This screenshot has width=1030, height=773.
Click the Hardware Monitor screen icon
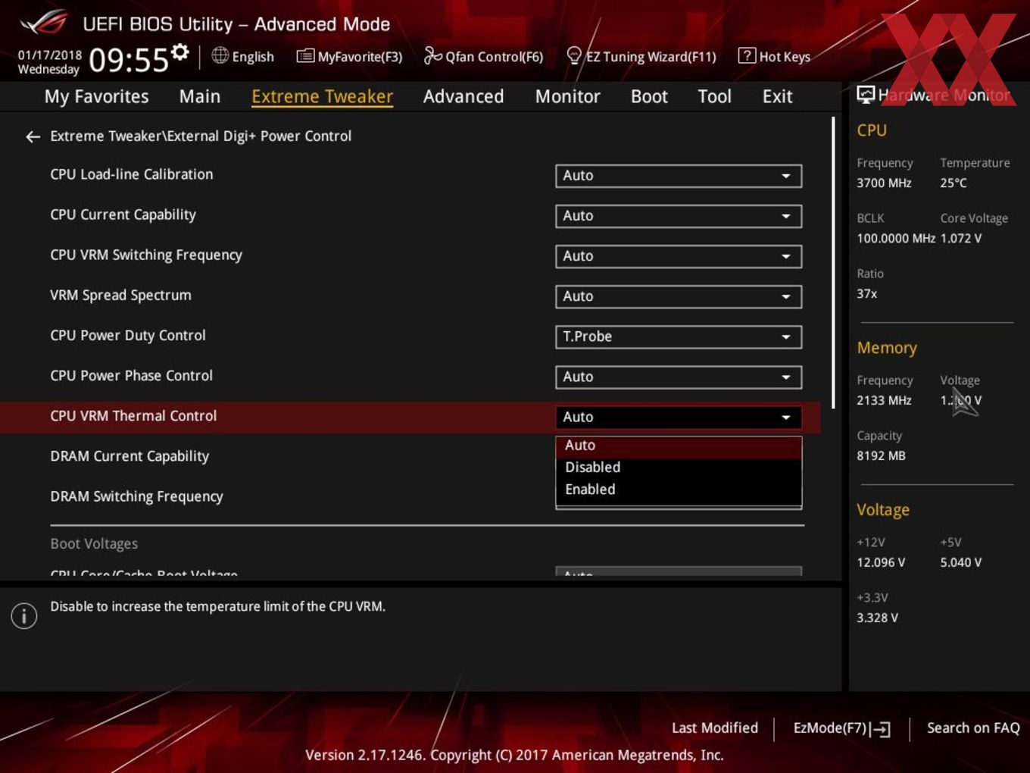pos(866,95)
